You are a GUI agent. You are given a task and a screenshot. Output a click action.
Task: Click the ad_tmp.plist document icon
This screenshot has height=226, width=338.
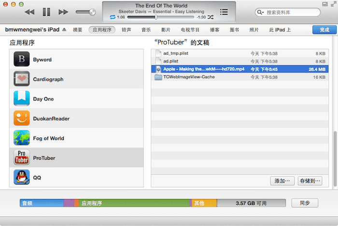(x=158, y=53)
